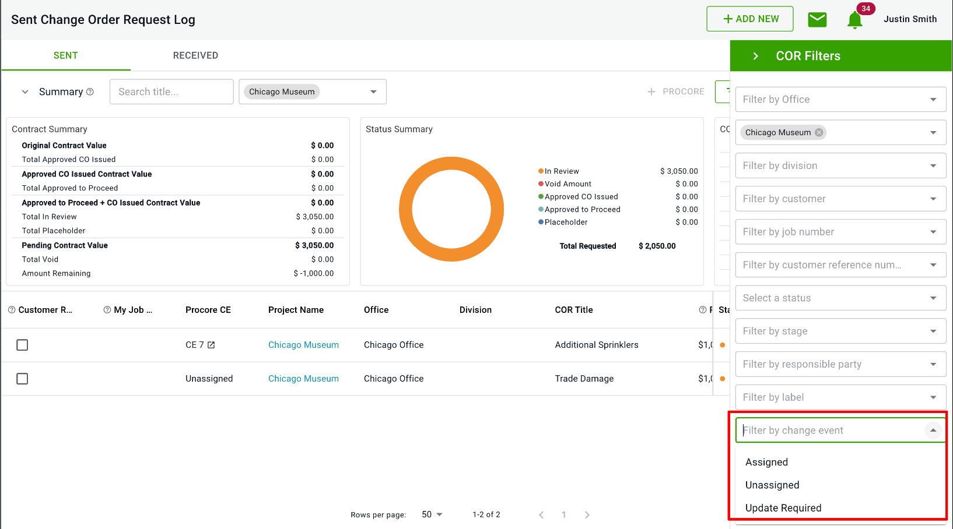953x529 pixels.
Task: Select the Trade Damage row checkbox
Action: tap(22, 379)
